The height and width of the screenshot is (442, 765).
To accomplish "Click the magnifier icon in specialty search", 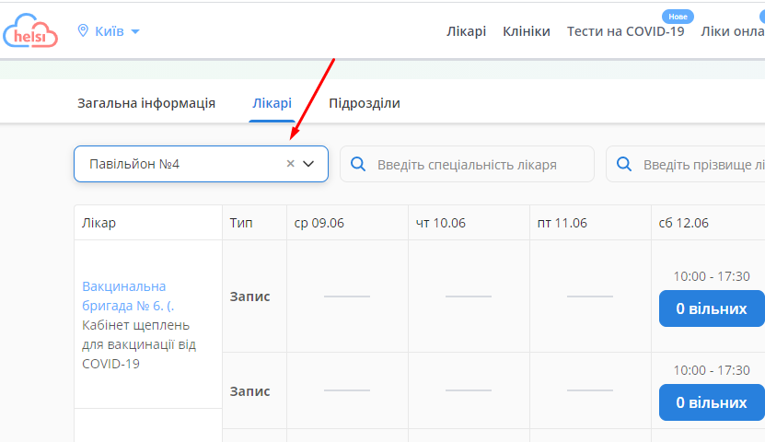I will pyautogui.click(x=359, y=164).
